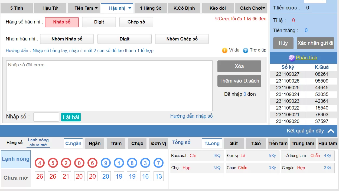Click the teal Lật bài button
339x191 pixels.
click(x=71, y=117)
